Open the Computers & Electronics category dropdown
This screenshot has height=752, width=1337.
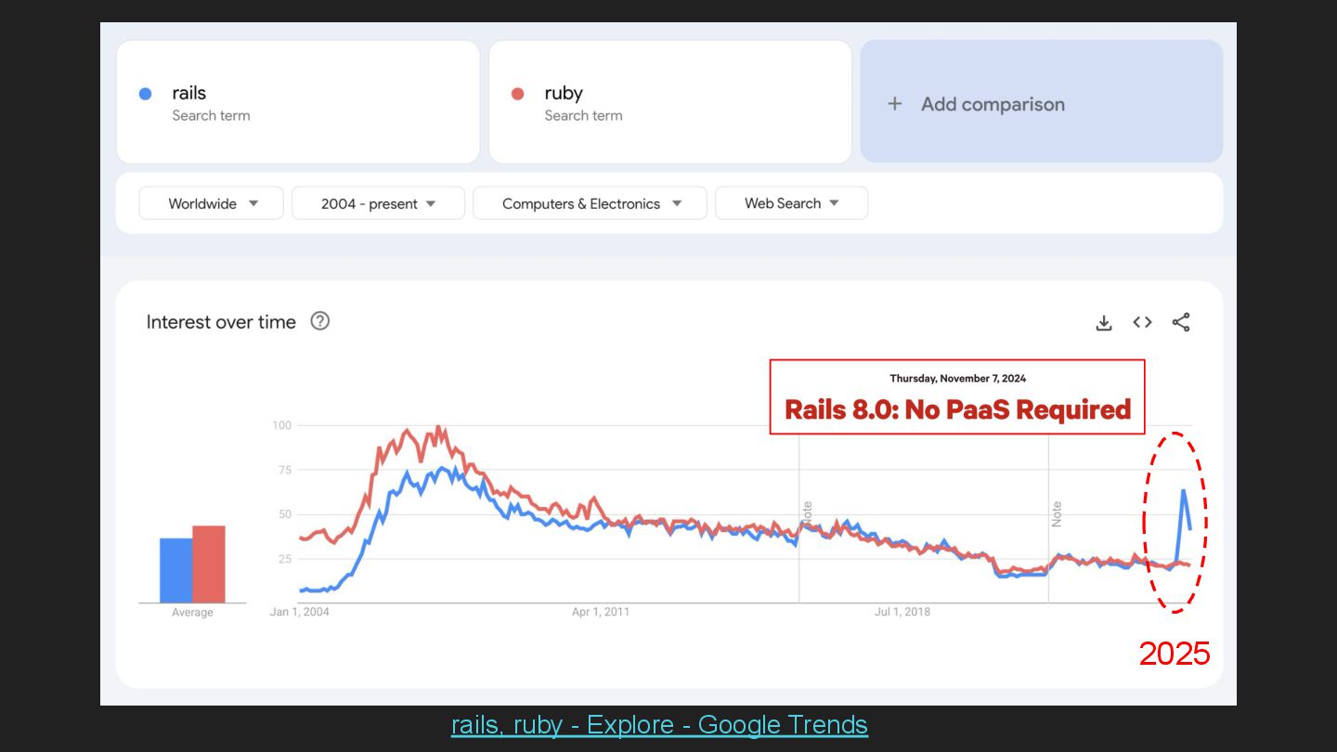coord(590,203)
